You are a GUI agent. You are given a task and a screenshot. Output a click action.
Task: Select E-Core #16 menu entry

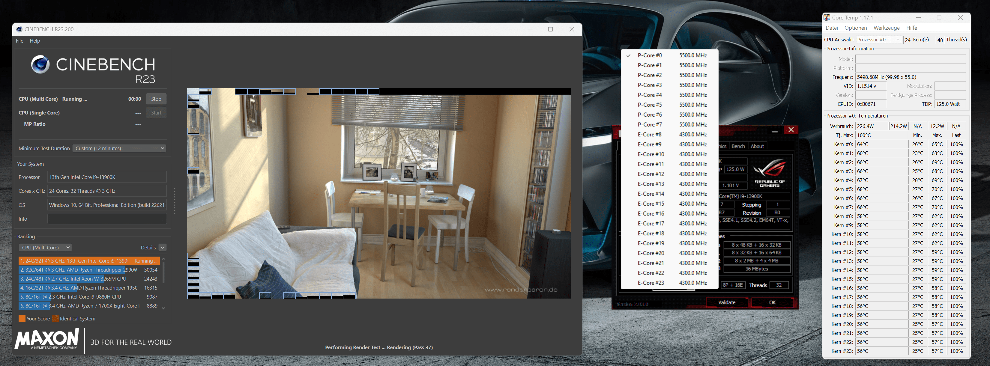669,213
